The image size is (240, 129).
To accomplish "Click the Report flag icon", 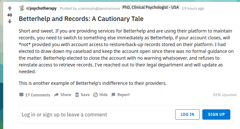I will click(x=113, y=95).
